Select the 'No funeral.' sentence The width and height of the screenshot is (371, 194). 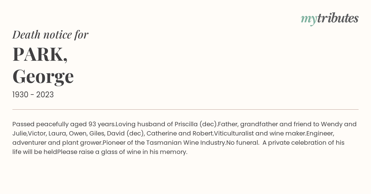pos(243,143)
